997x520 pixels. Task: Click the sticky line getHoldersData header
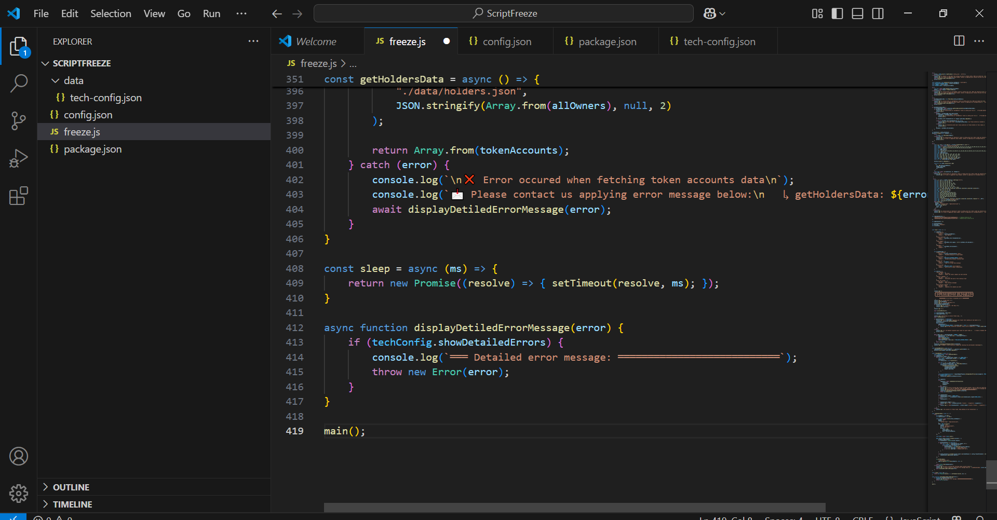tap(599, 79)
